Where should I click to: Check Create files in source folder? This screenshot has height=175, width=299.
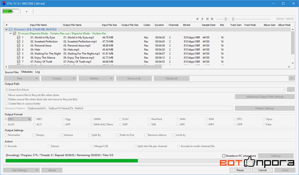(6, 104)
